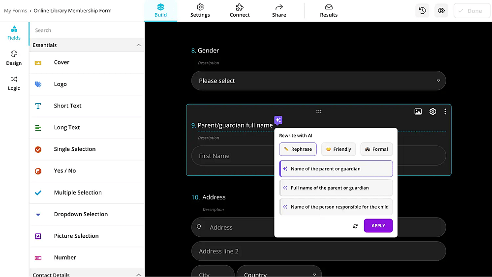Open the Design sidebar panel

[x=14, y=58]
